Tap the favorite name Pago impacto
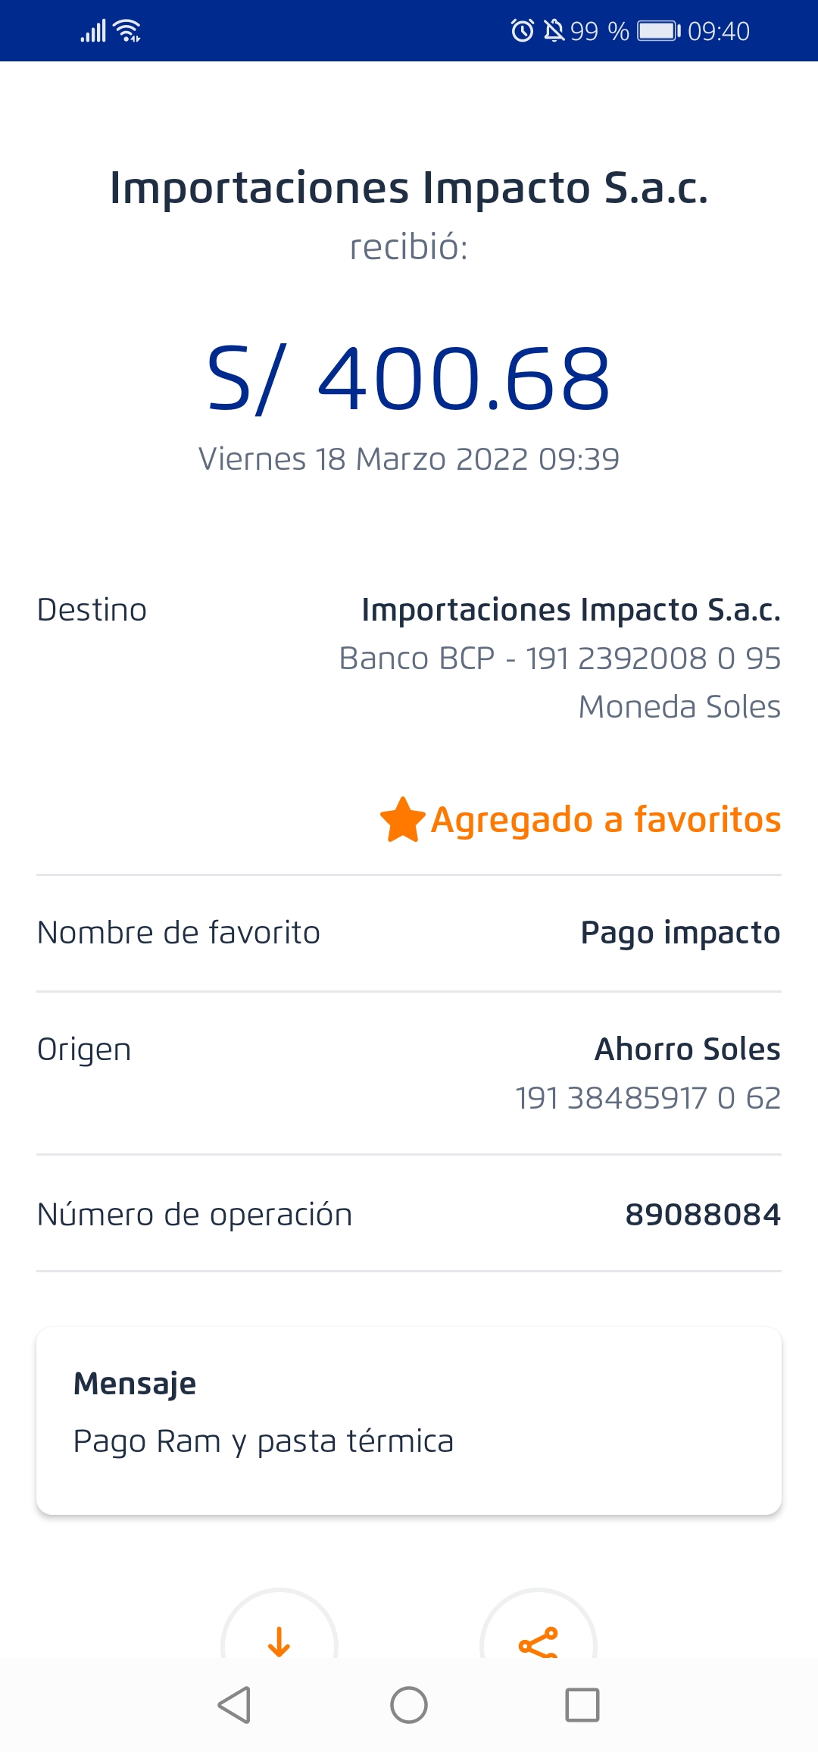 click(x=680, y=933)
